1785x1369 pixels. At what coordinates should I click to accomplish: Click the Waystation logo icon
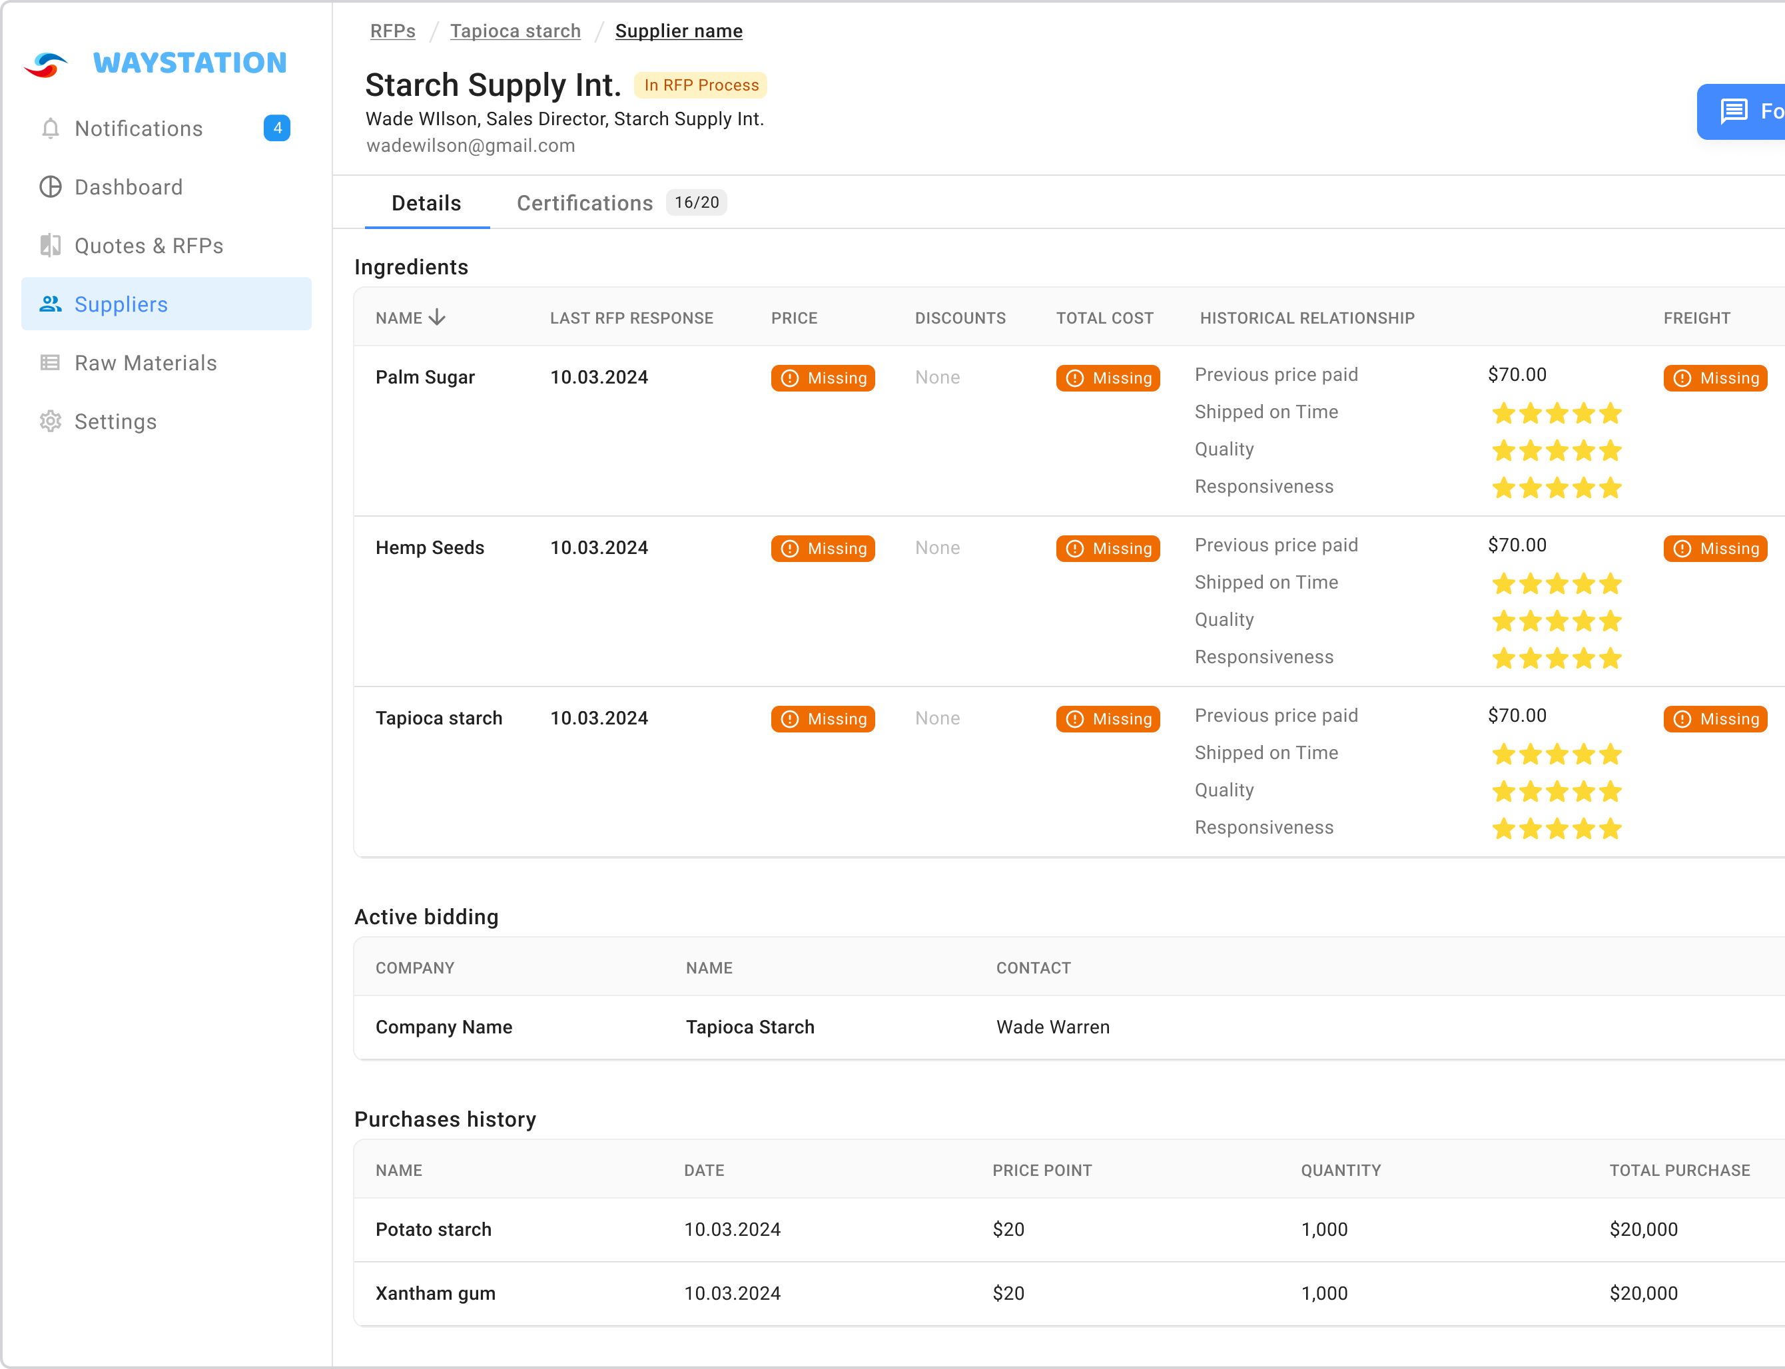47,65
